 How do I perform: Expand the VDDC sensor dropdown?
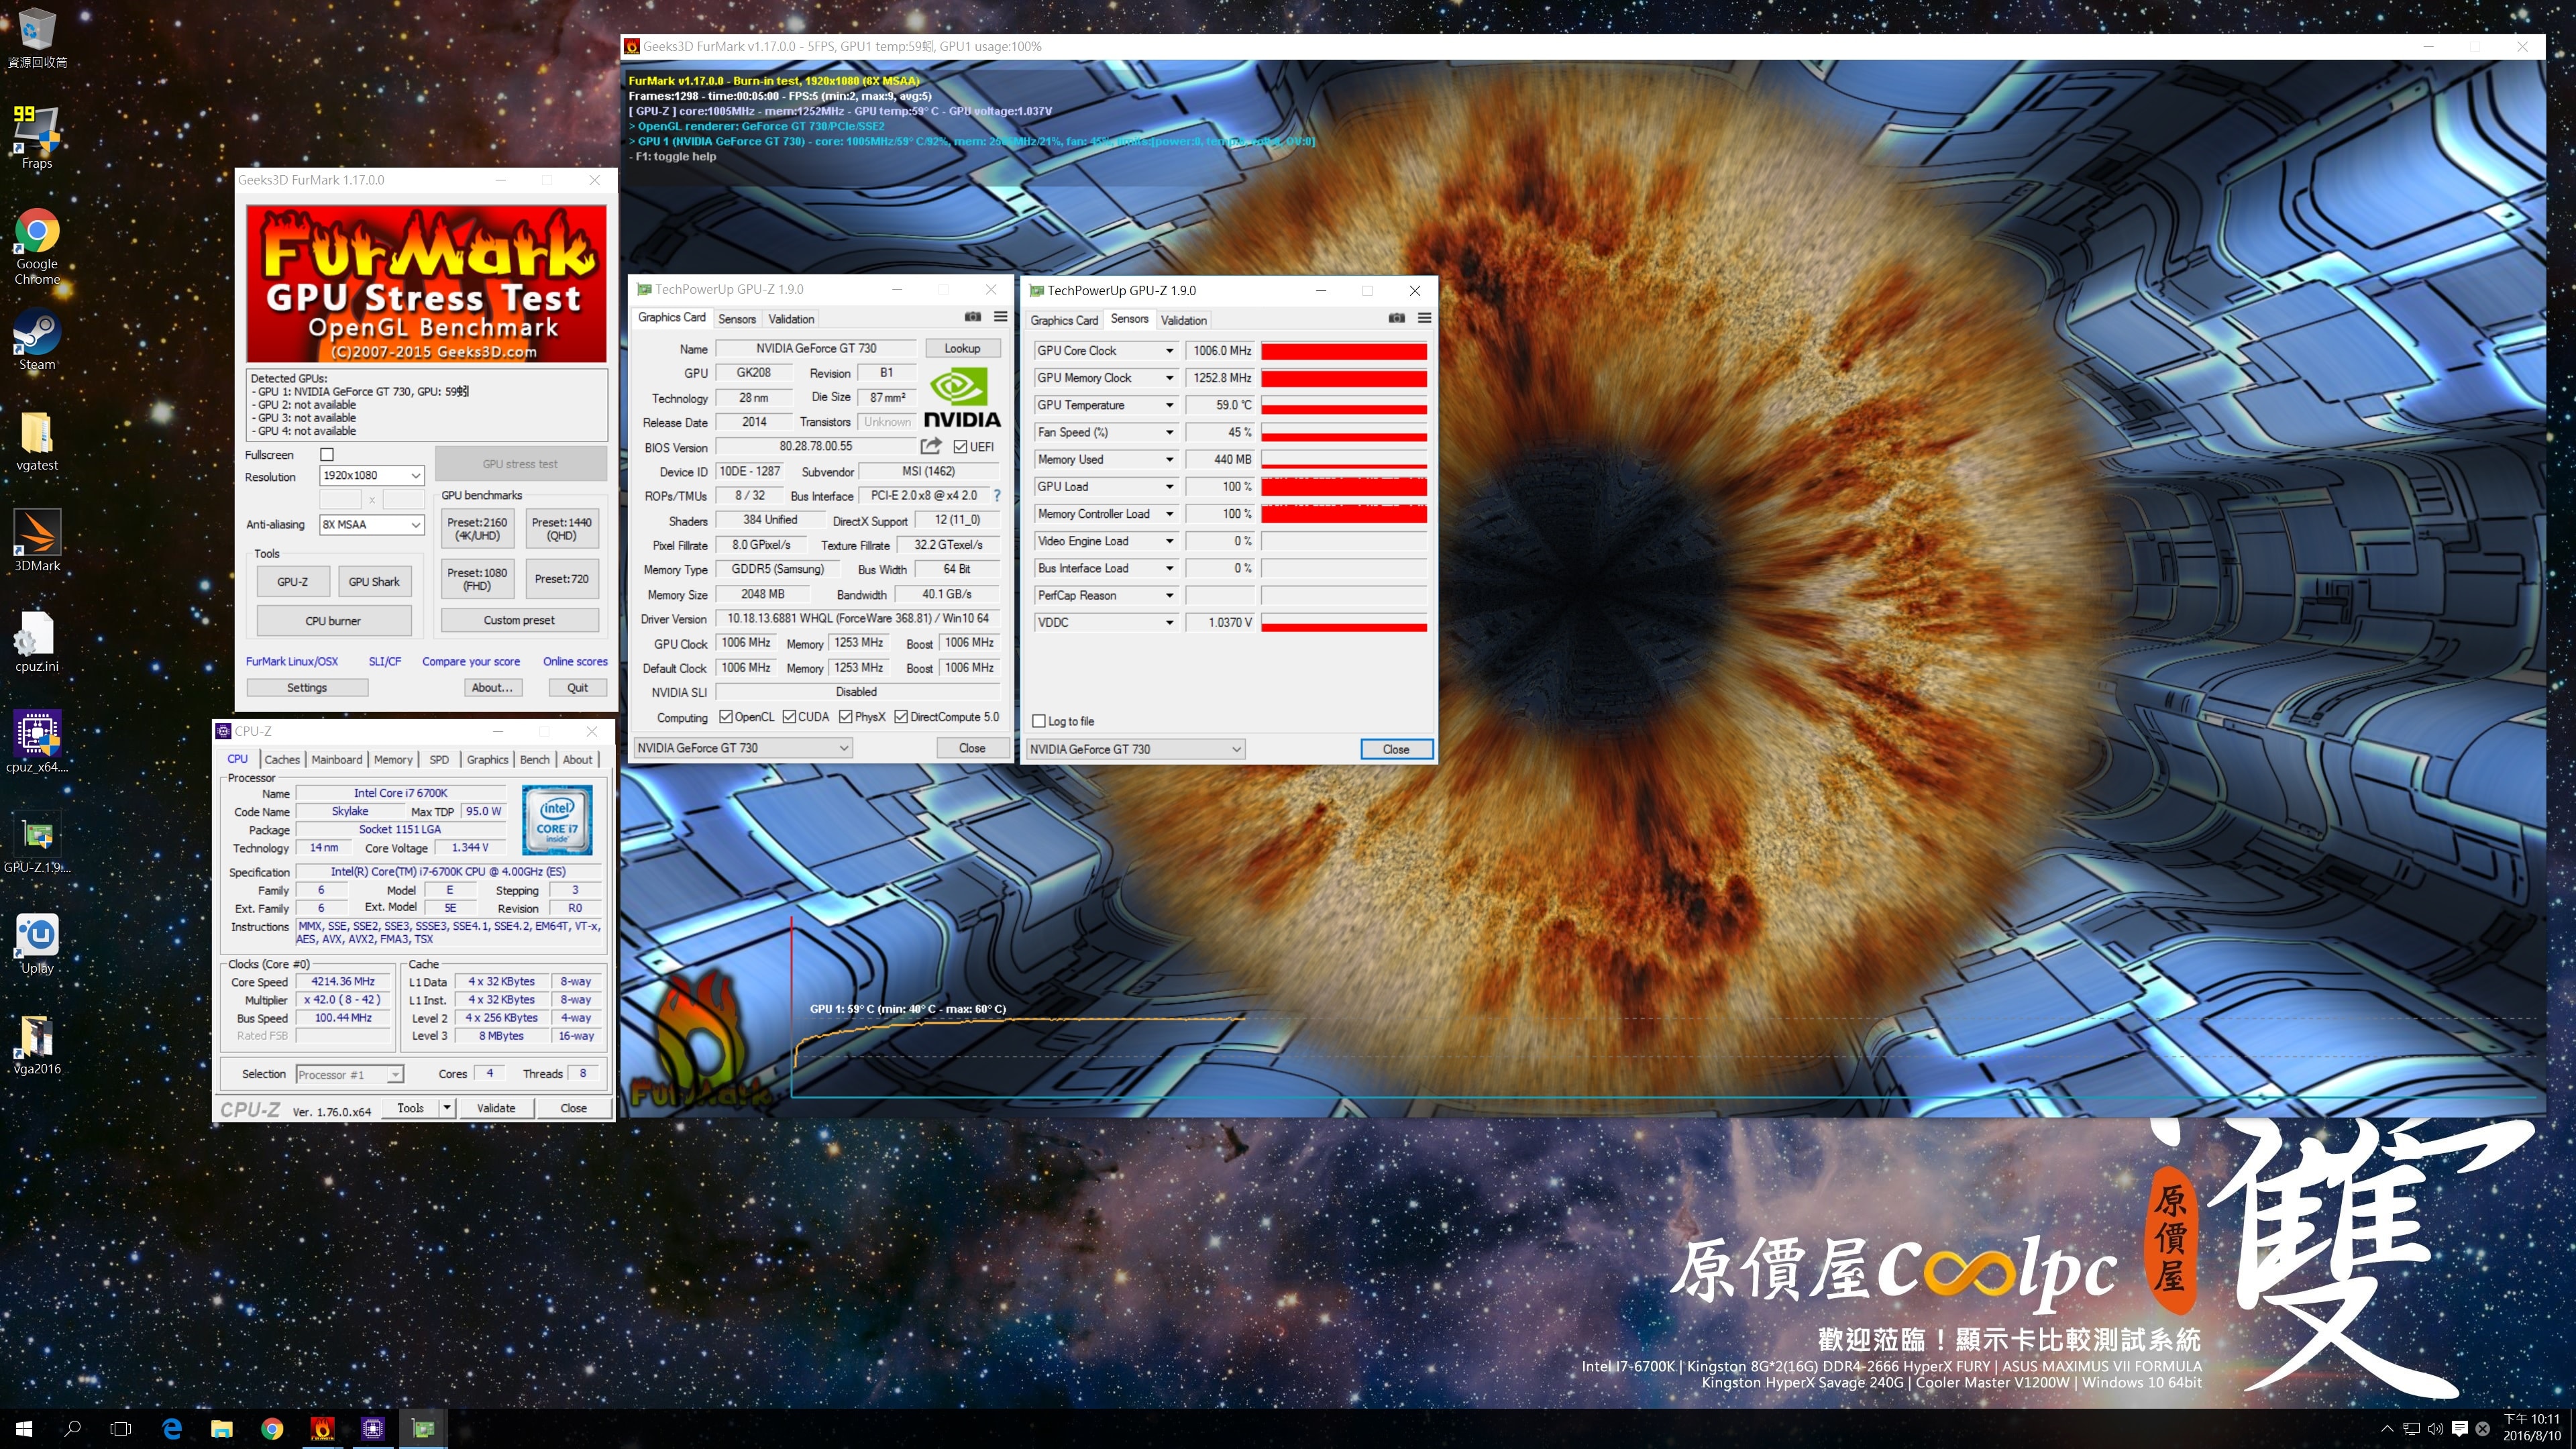1169,622
